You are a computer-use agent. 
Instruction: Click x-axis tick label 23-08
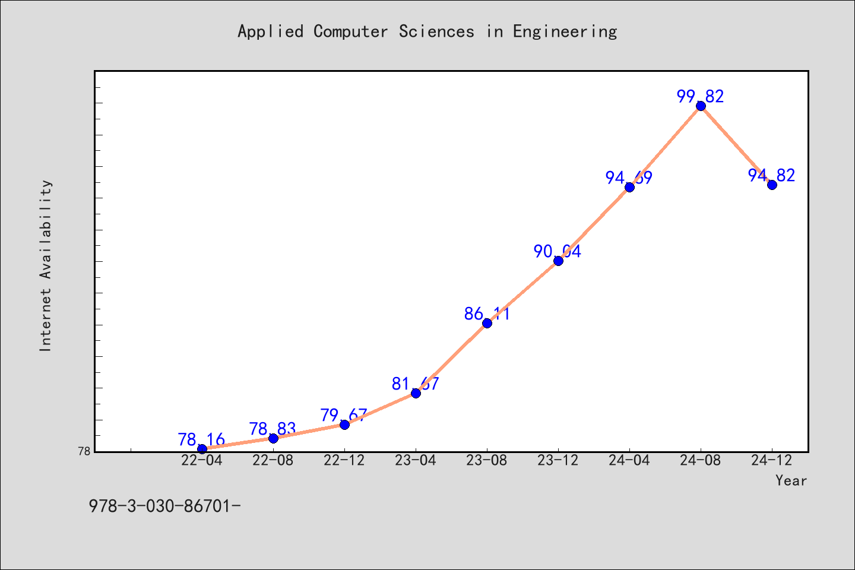[x=487, y=461]
